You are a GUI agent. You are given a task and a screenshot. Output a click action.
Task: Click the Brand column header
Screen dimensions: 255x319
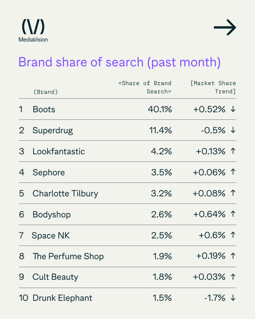pos(45,92)
